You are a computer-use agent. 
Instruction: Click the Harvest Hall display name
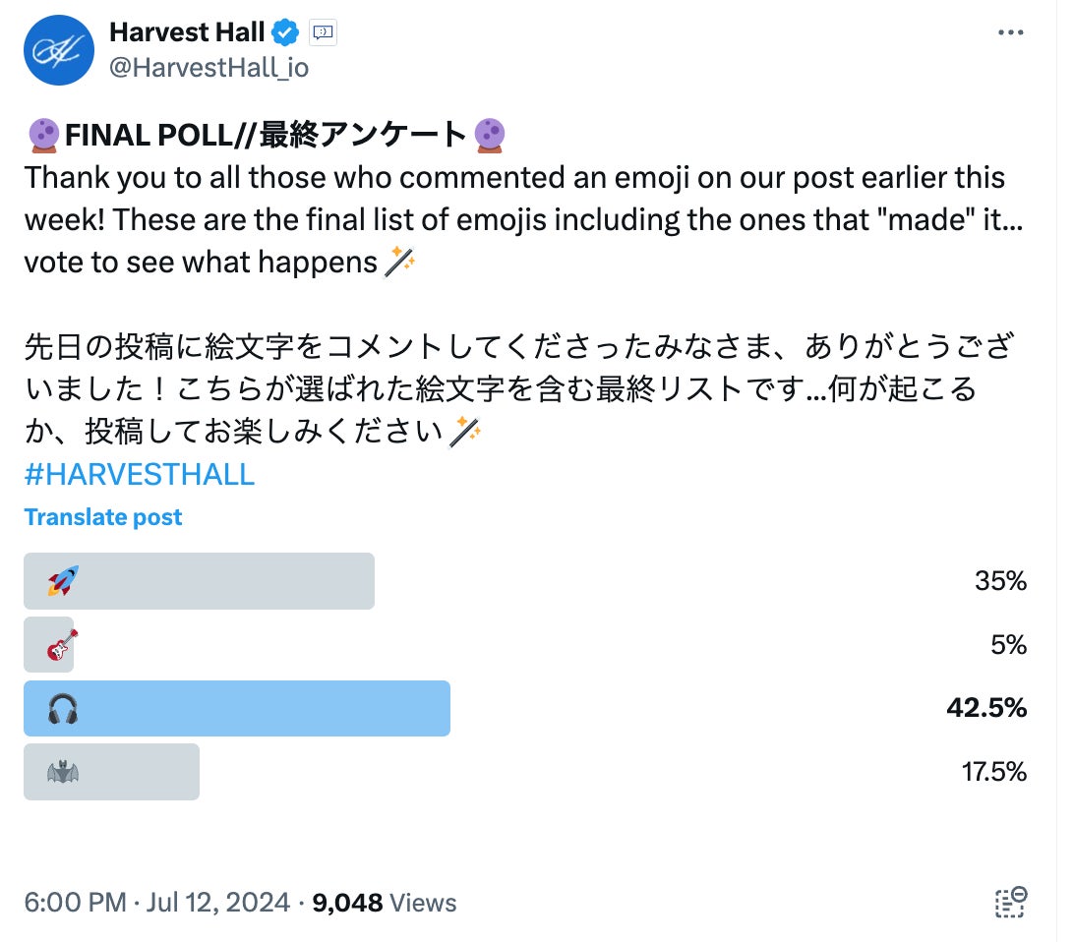tap(187, 32)
